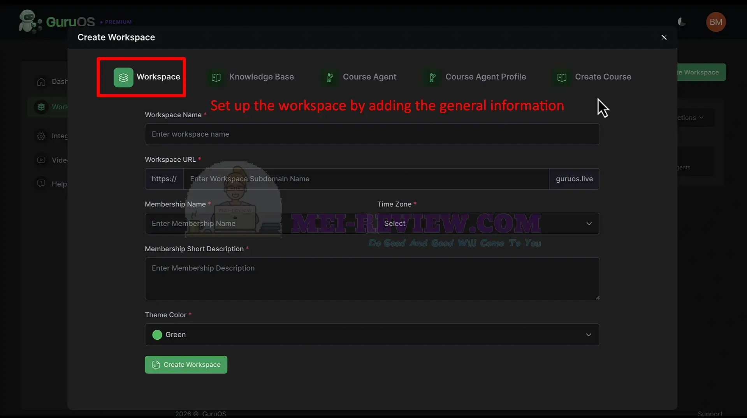The height and width of the screenshot is (418, 747).
Task: Click the Course Agent figure icon
Action: [x=330, y=78]
